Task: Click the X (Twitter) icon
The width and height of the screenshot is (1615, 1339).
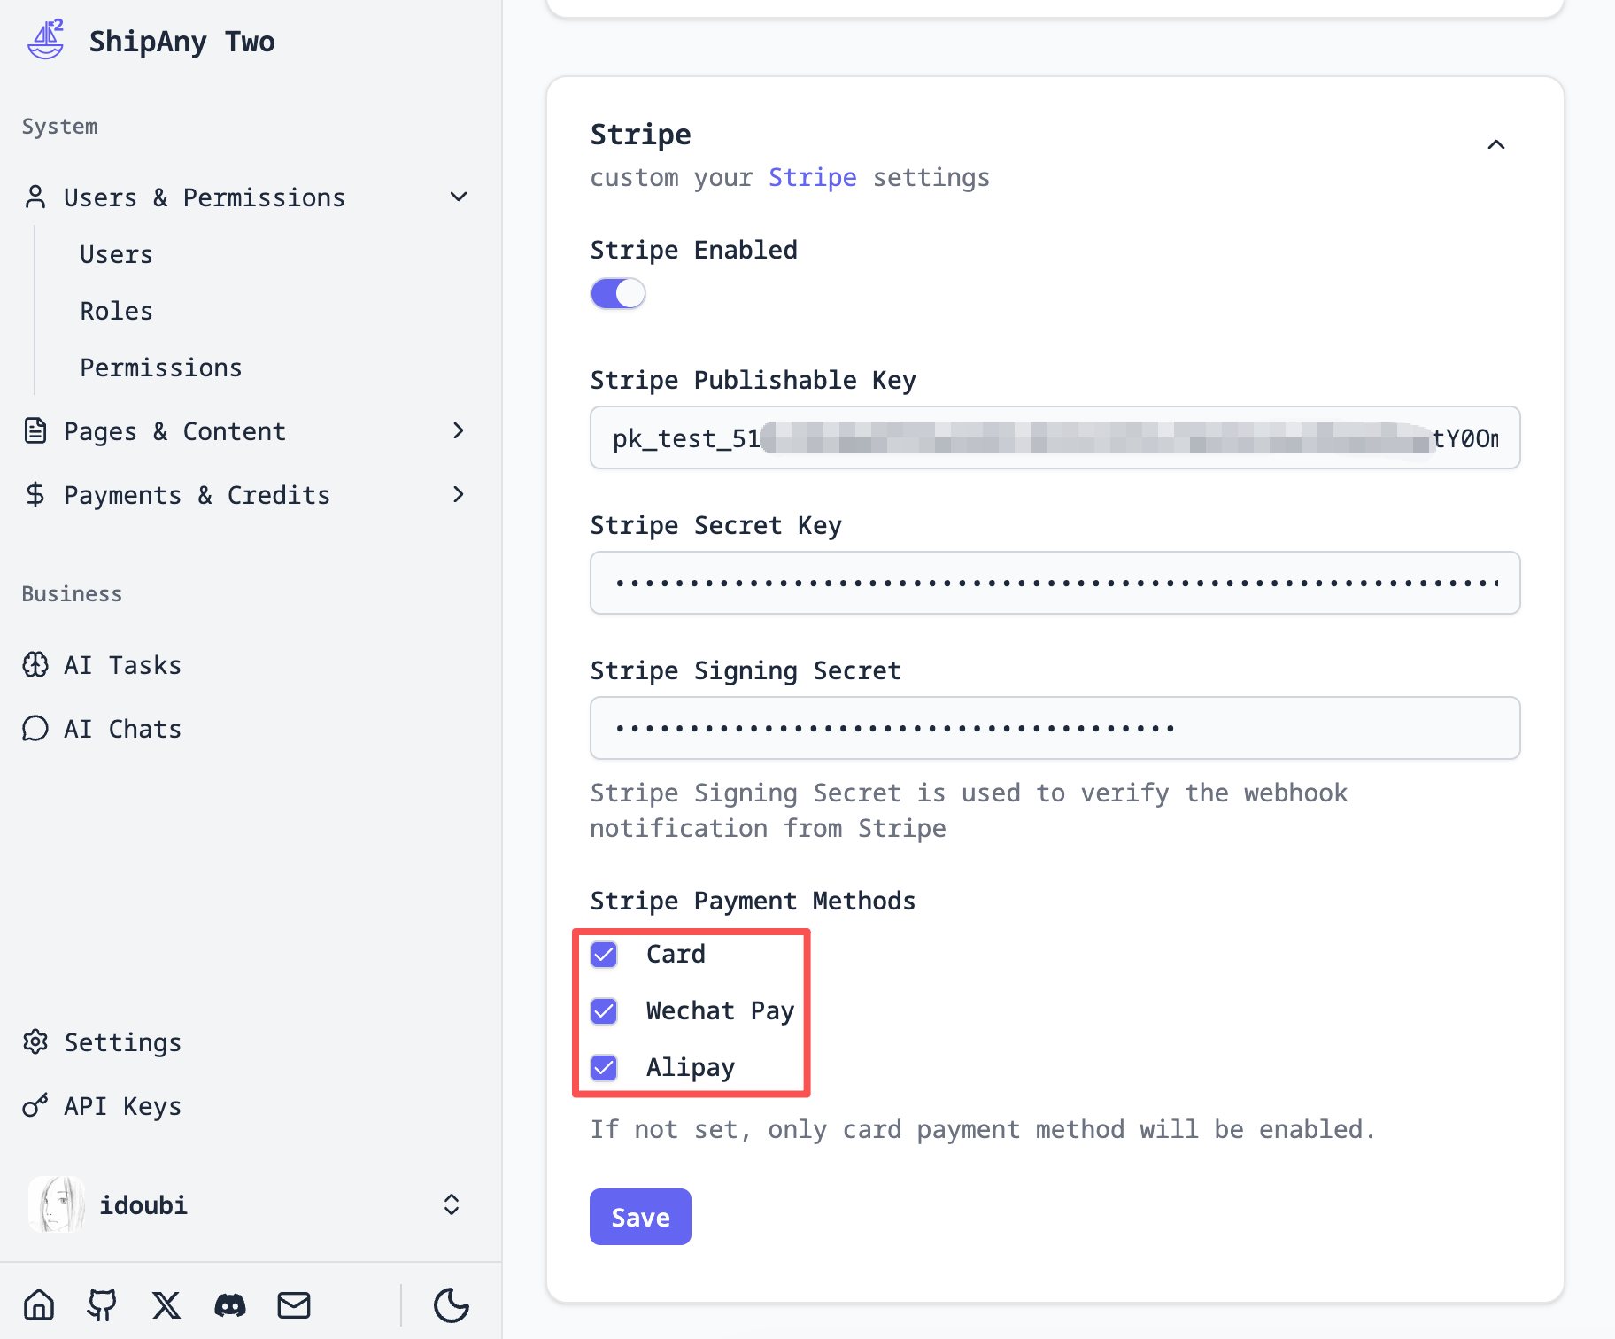Action: tap(166, 1304)
